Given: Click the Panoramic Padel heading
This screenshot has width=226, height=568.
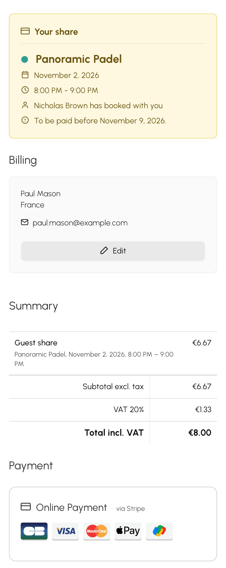Looking at the screenshot, I should (x=79, y=59).
